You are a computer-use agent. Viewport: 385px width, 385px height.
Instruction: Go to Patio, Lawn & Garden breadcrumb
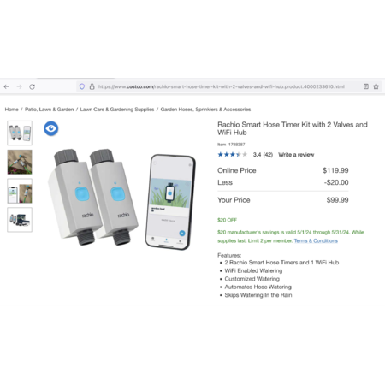pos(49,110)
